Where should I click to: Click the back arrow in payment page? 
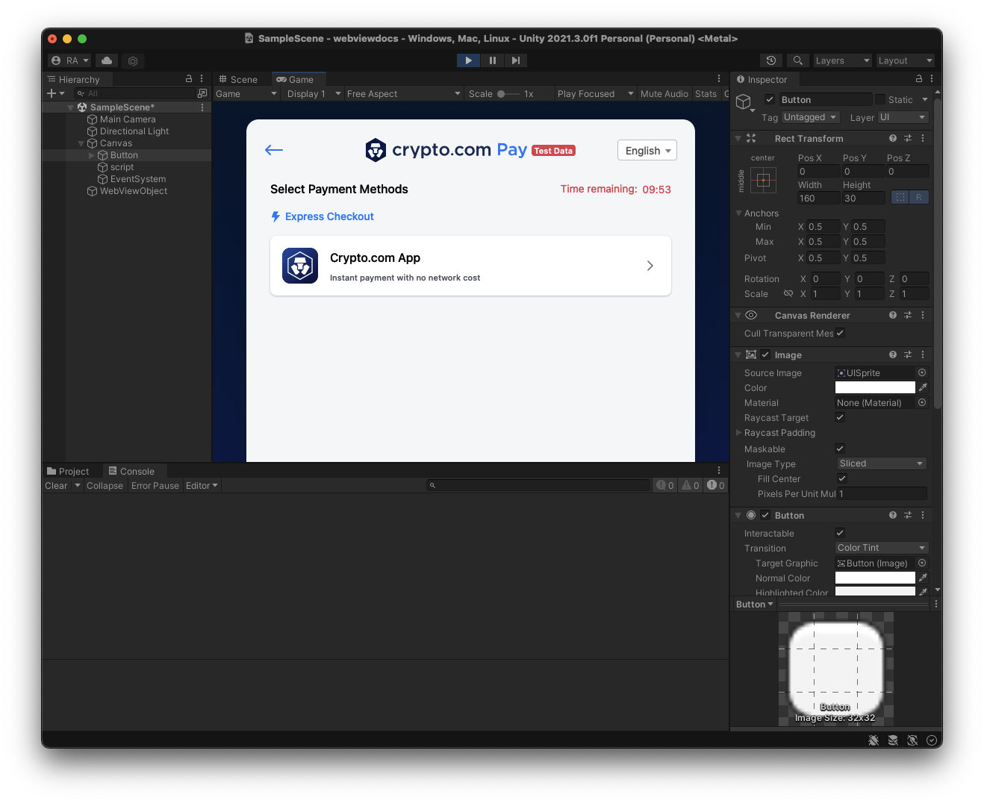click(x=274, y=150)
